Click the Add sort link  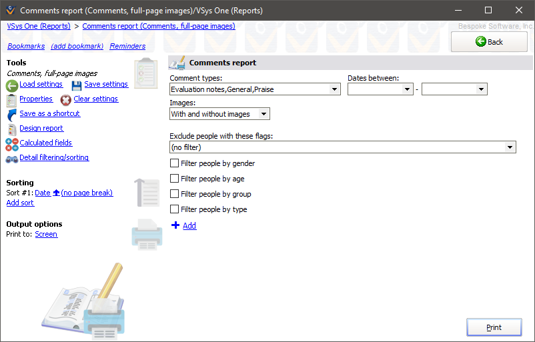click(x=20, y=203)
